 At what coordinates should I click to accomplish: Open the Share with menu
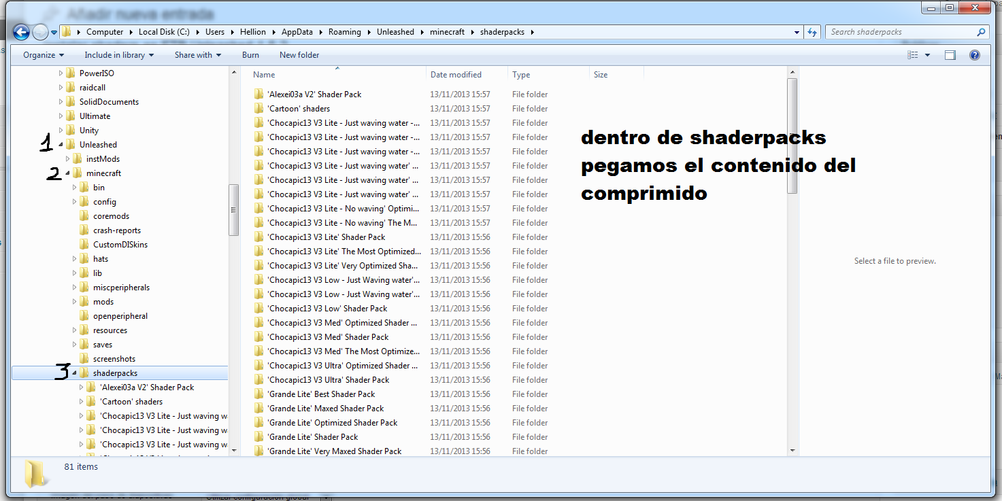[198, 55]
